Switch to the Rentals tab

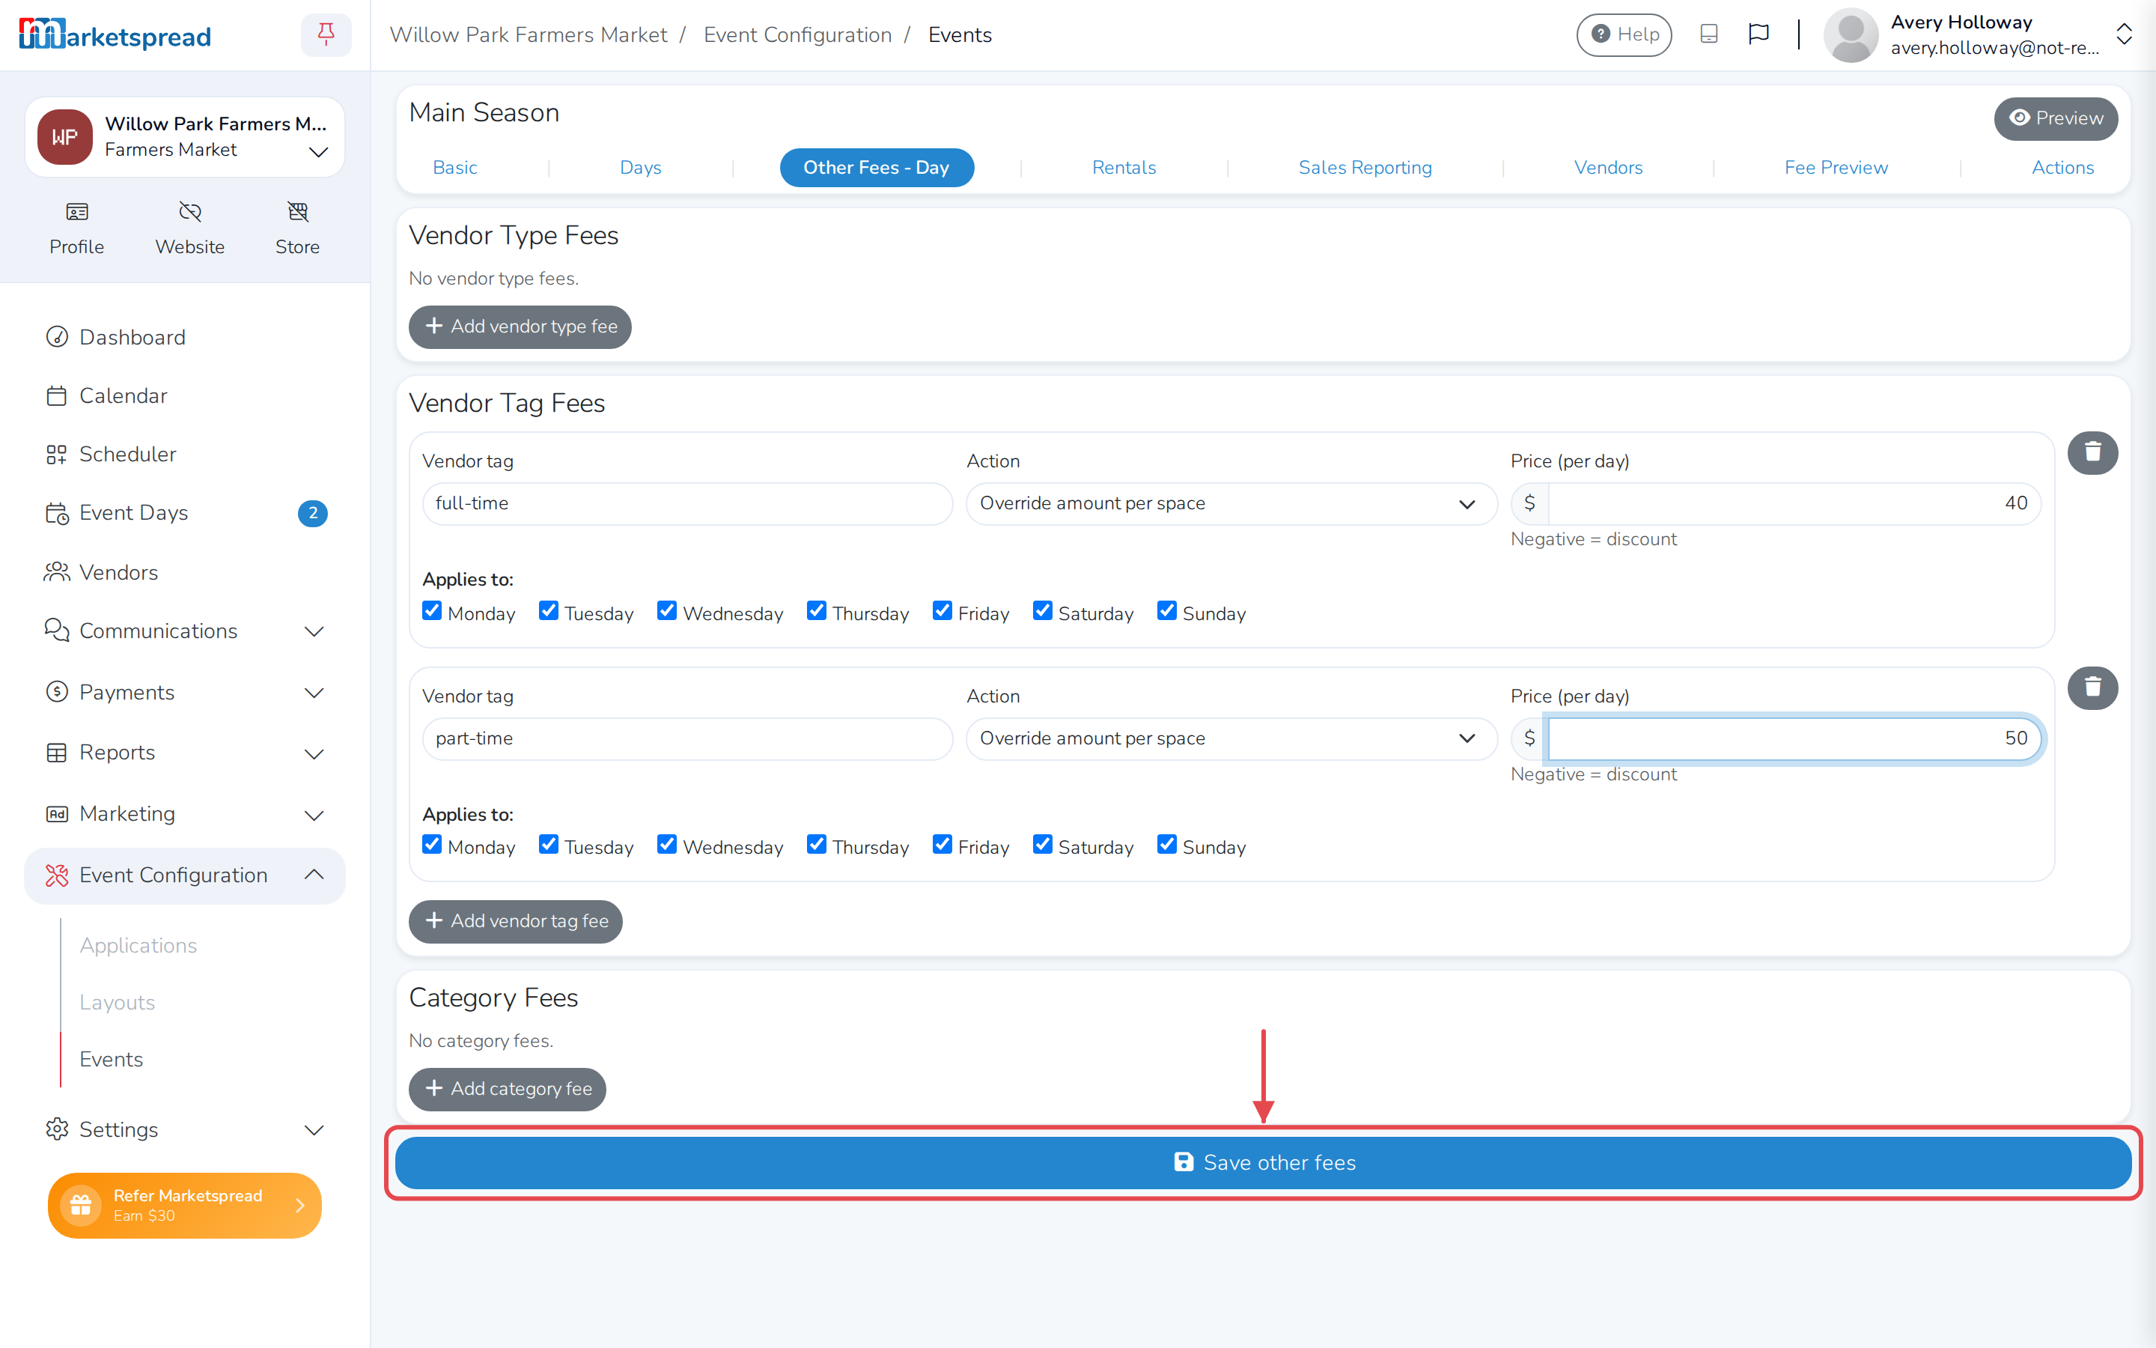pyautogui.click(x=1124, y=168)
